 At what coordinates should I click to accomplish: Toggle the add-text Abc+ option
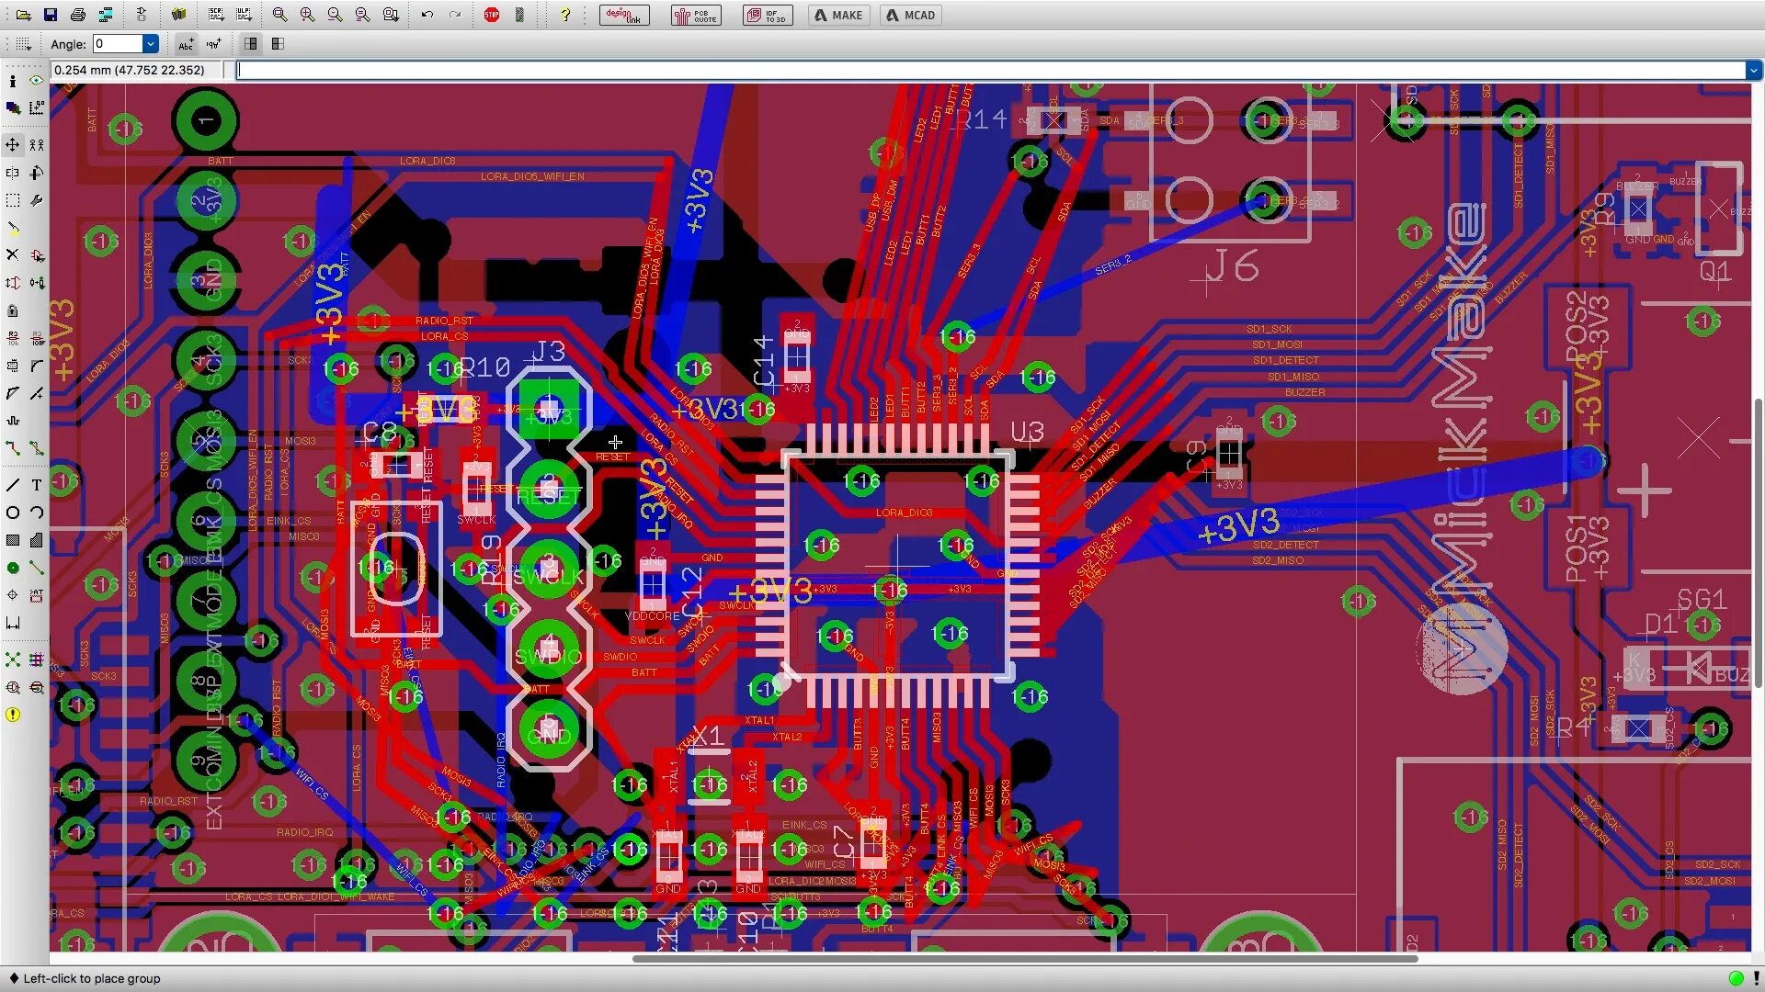(x=187, y=44)
